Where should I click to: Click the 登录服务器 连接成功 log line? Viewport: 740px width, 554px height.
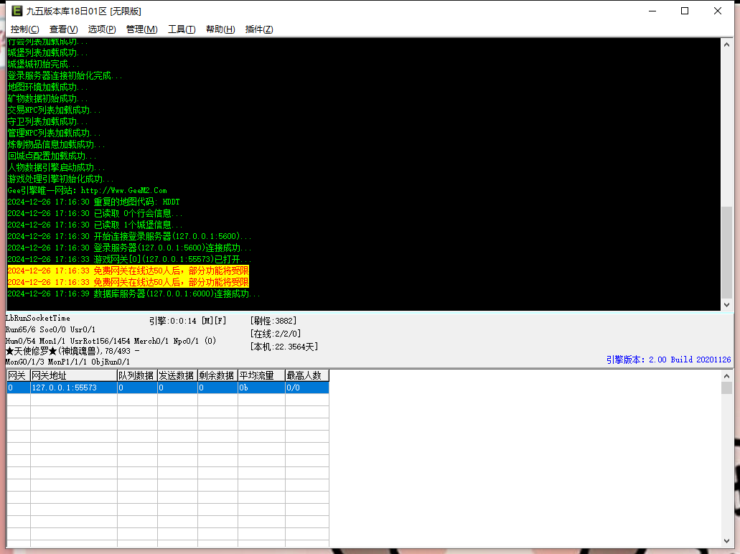129,248
